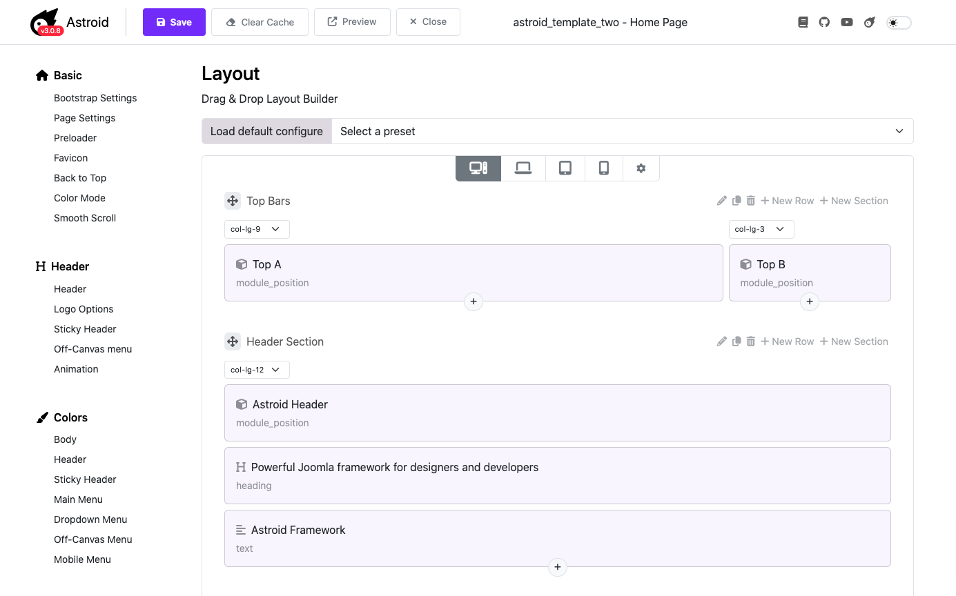Open Back to Top settings
The image size is (956, 596).
pos(80,178)
